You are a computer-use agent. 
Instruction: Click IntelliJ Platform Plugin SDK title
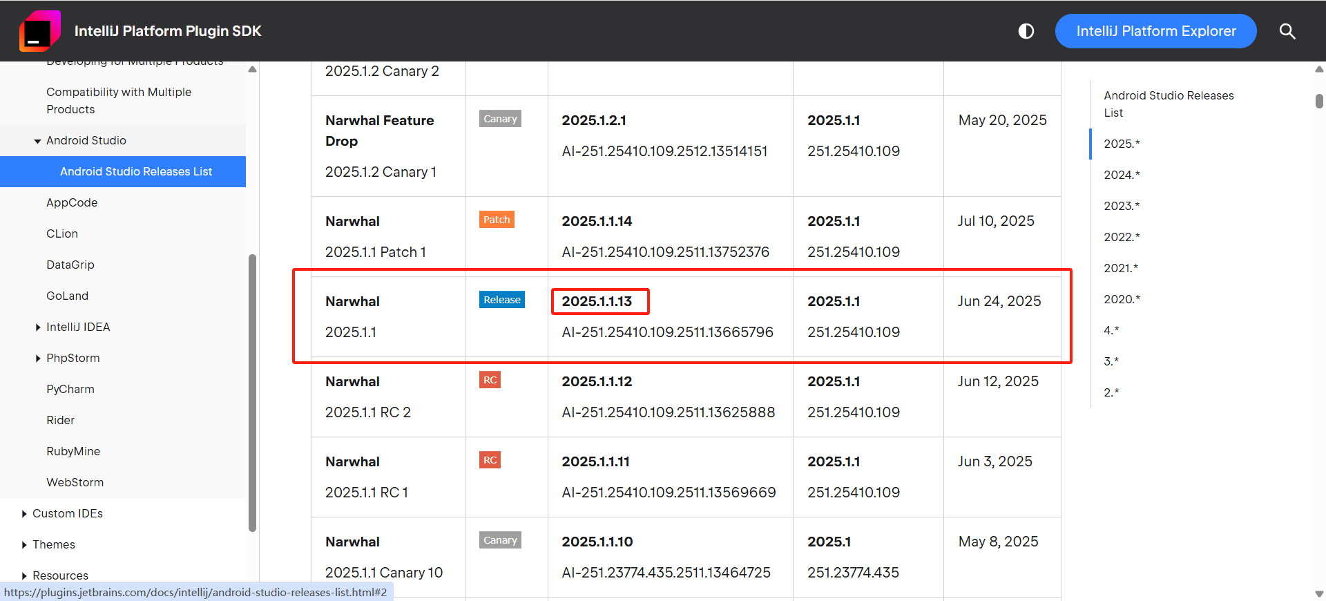[x=168, y=31]
